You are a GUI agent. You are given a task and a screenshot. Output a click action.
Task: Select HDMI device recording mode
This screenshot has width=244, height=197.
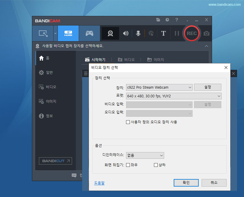pos(68,33)
